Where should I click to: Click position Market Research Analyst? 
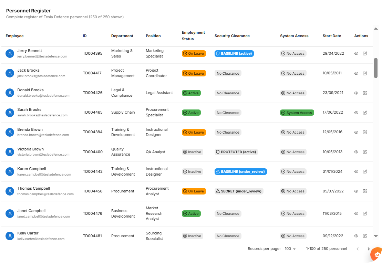point(154,213)
